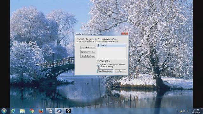Open File Explorer from the taskbar

click(23, 111)
